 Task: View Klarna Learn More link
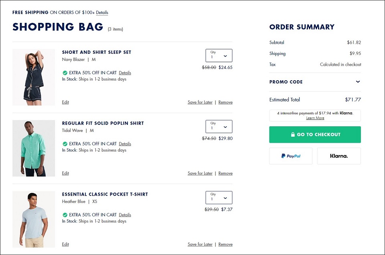pos(315,118)
